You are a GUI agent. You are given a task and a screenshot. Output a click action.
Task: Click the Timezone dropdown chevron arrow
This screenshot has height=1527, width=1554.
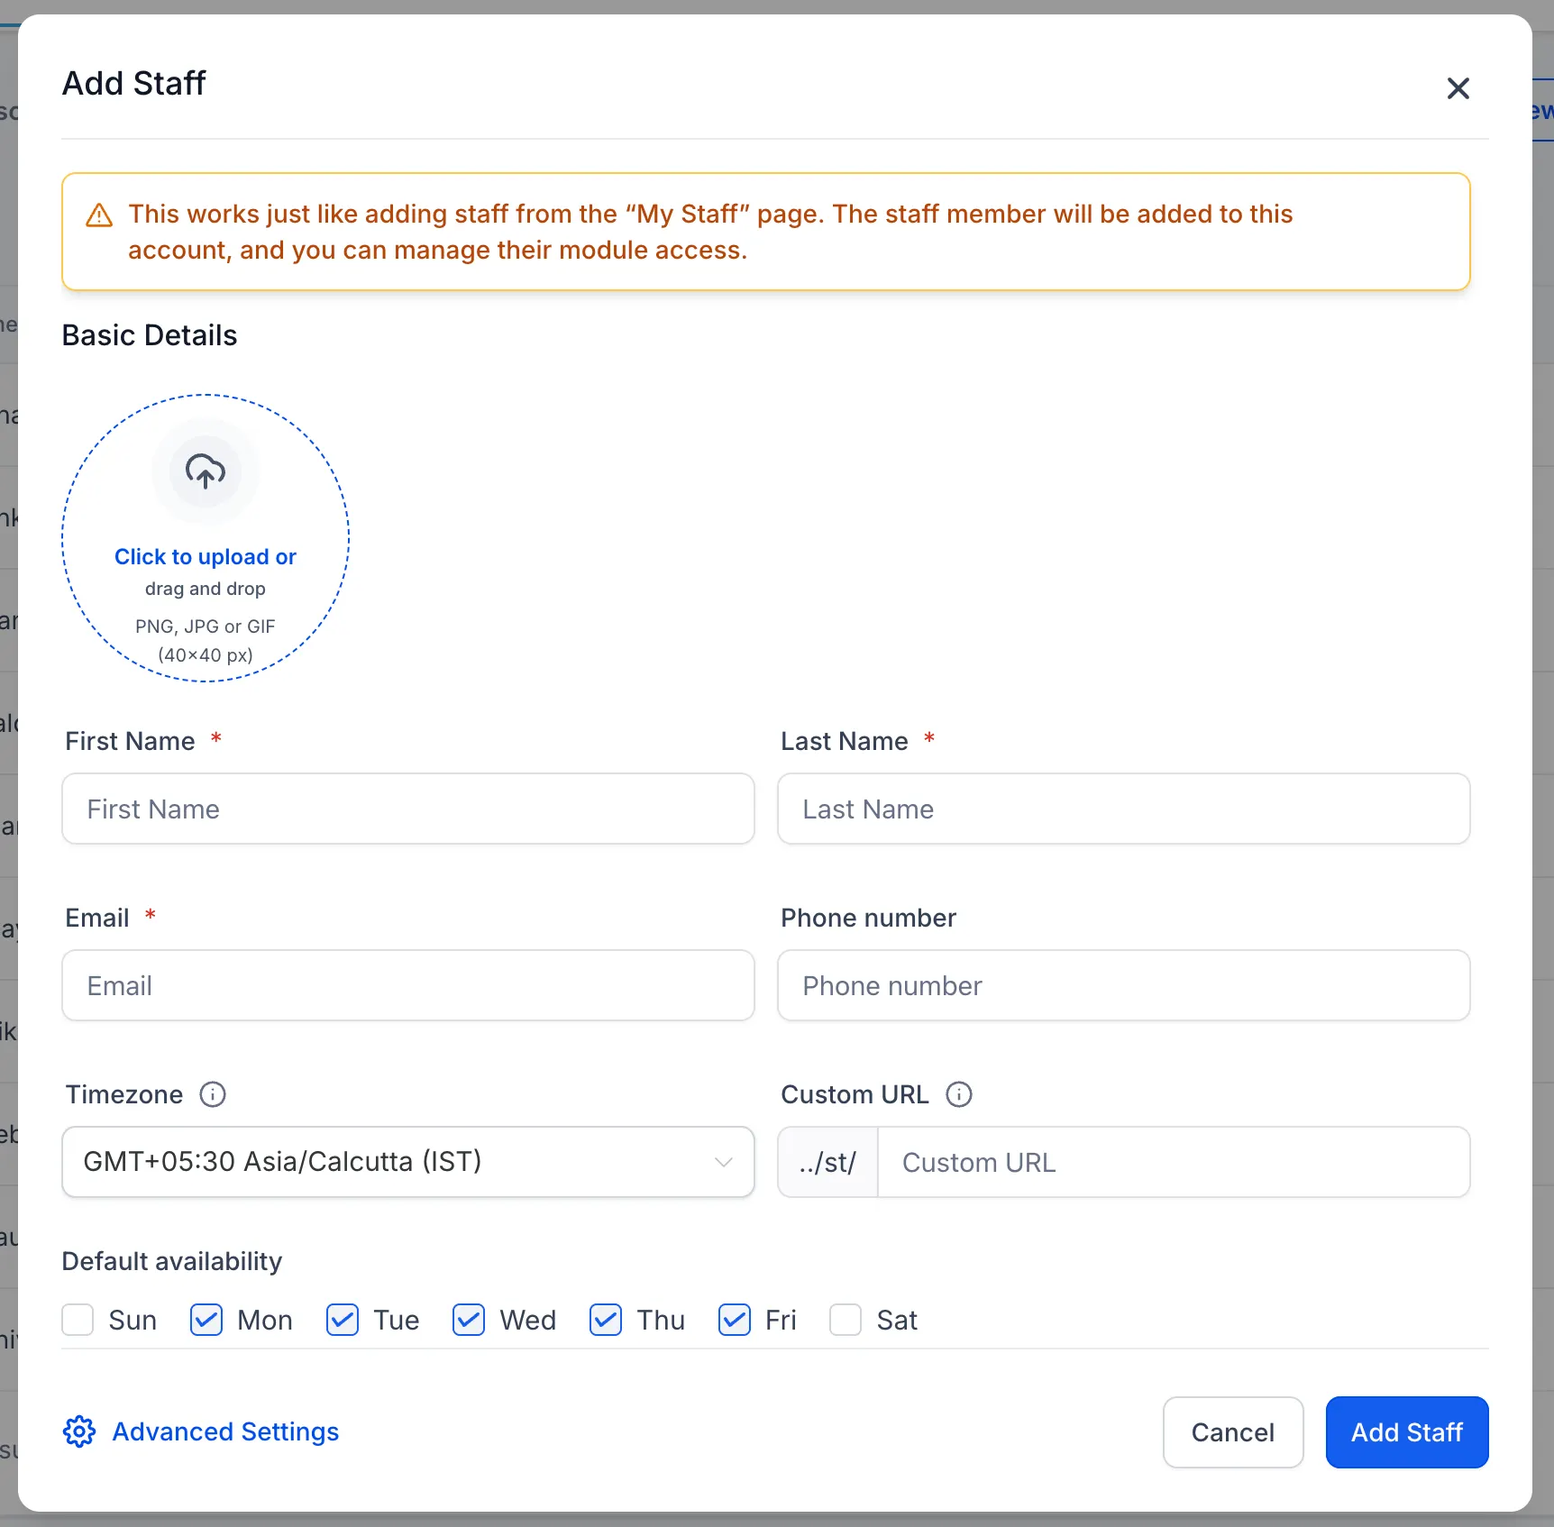click(723, 1162)
